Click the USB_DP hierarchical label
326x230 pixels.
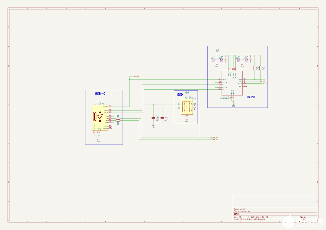[x=214, y=140]
